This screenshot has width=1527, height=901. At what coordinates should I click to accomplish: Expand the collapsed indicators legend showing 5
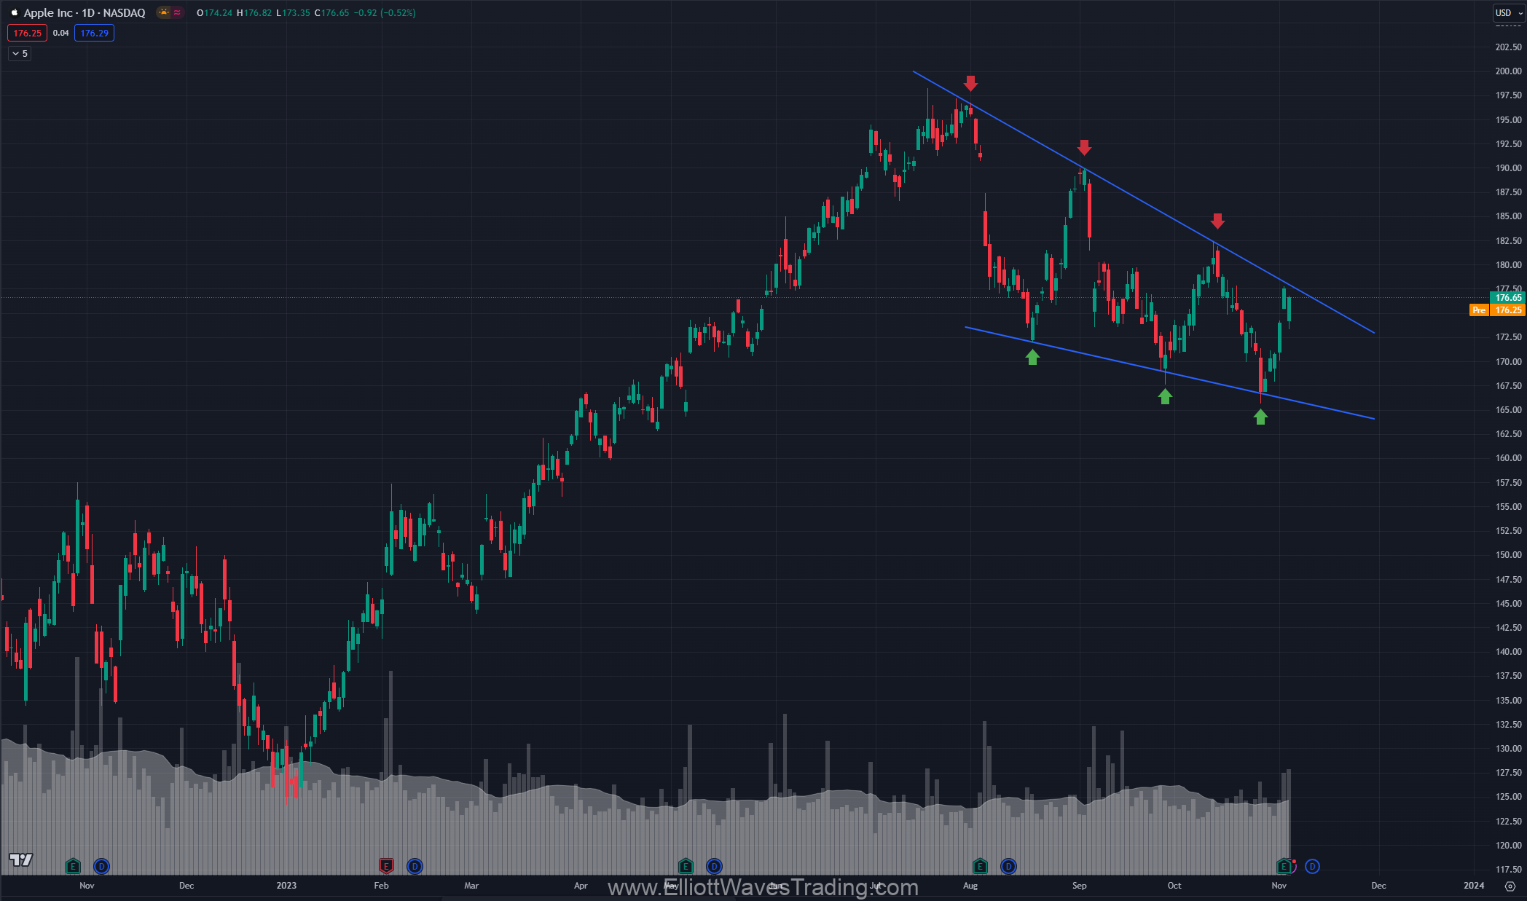click(x=20, y=53)
